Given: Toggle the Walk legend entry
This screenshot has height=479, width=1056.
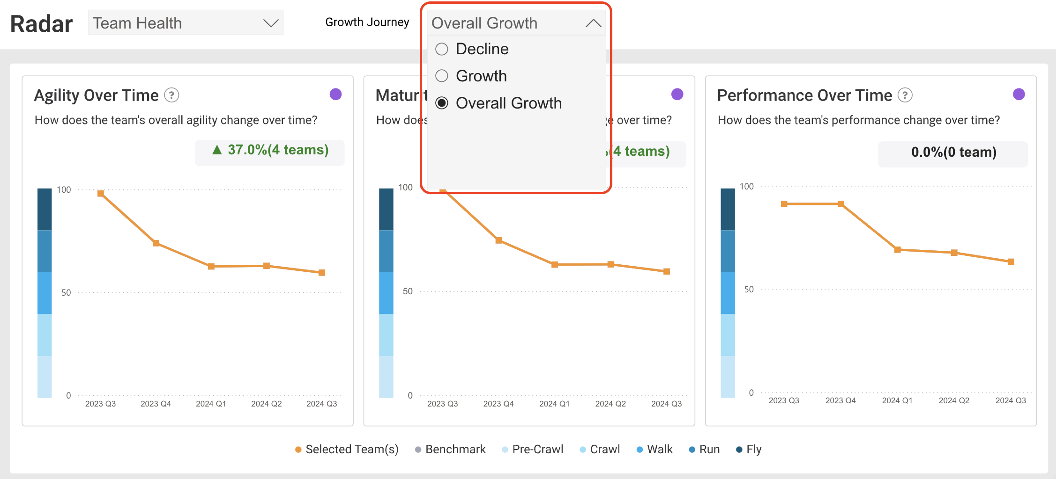Looking at the screenshot, I should (x=654, y=450).
